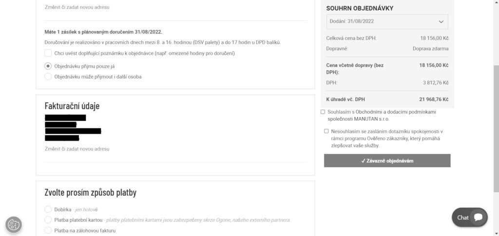Expand the Dodání 31/08/2022 dropdown chevron
Image resolution: width=499 pixels, height=236 pixels.
441,21
